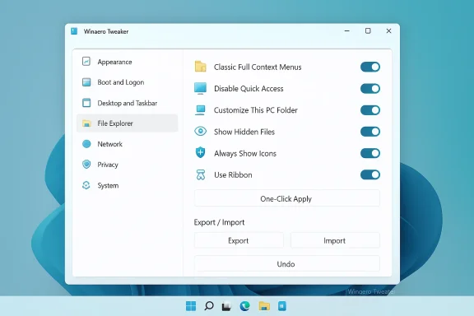Click the Privacy shield icon
Viewport: 474px width, 316px height.
pos(86,165)
